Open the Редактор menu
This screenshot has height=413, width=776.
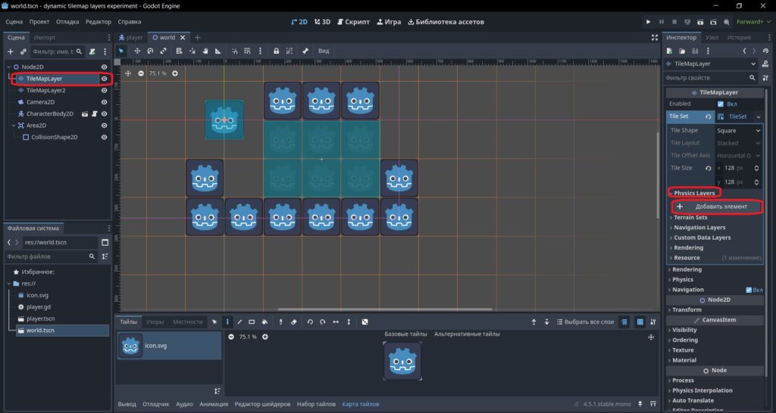tap(98, 22)
